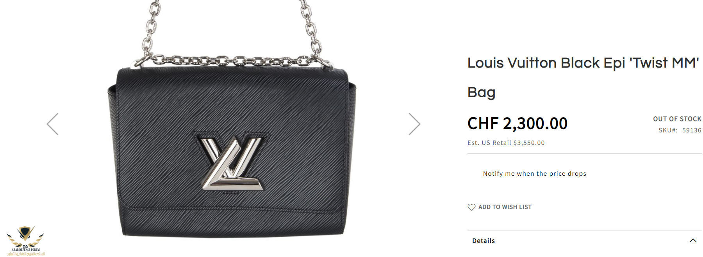Click the SKU# label text

pos(668,130)
